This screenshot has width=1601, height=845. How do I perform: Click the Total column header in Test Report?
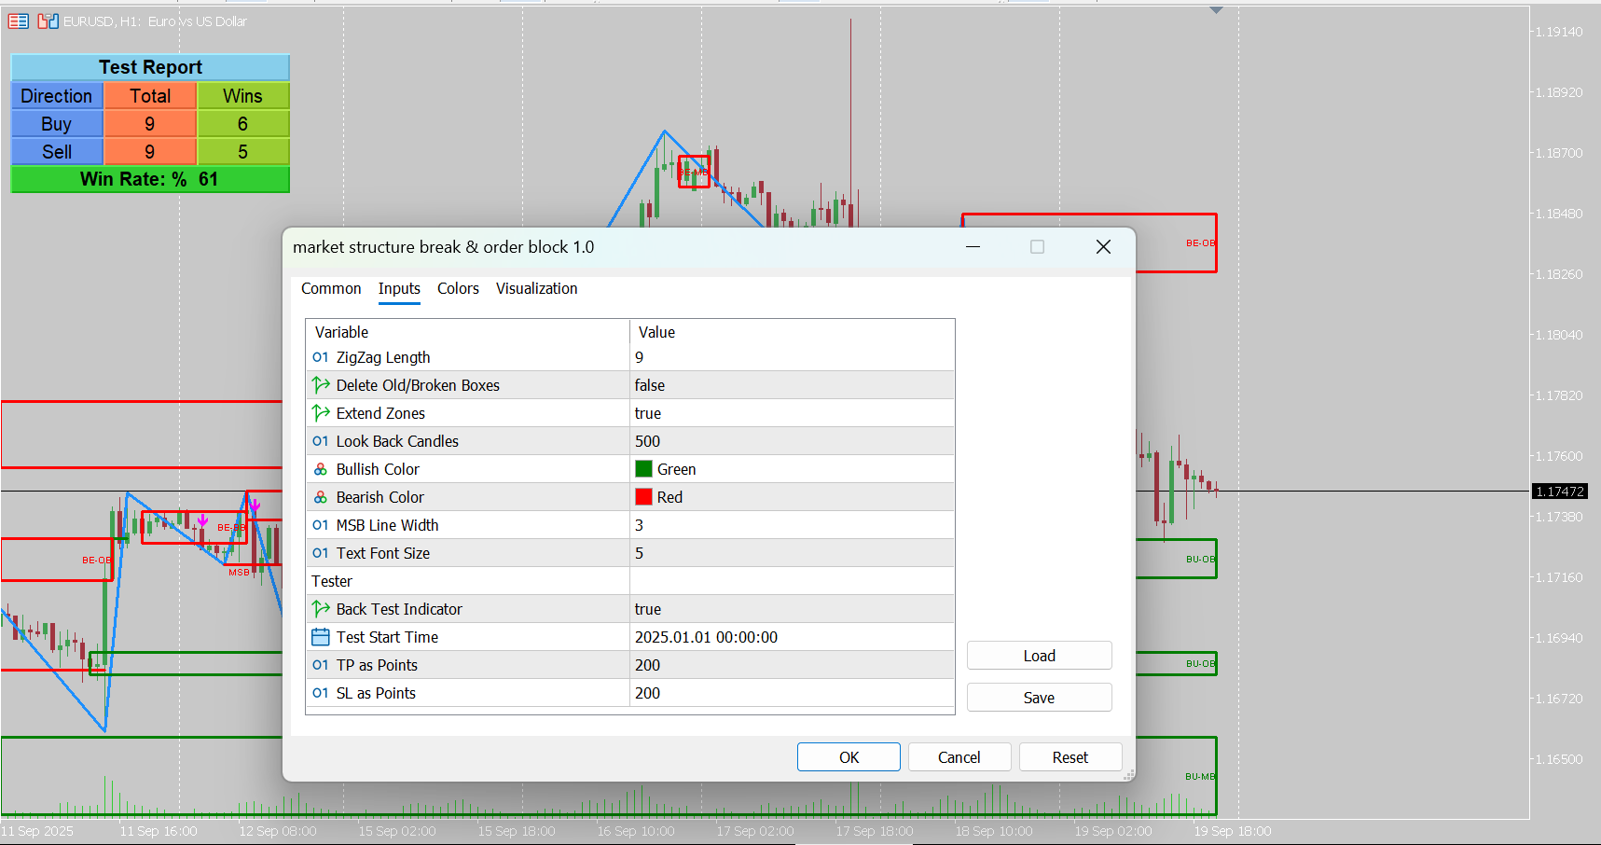pos(150,96)
